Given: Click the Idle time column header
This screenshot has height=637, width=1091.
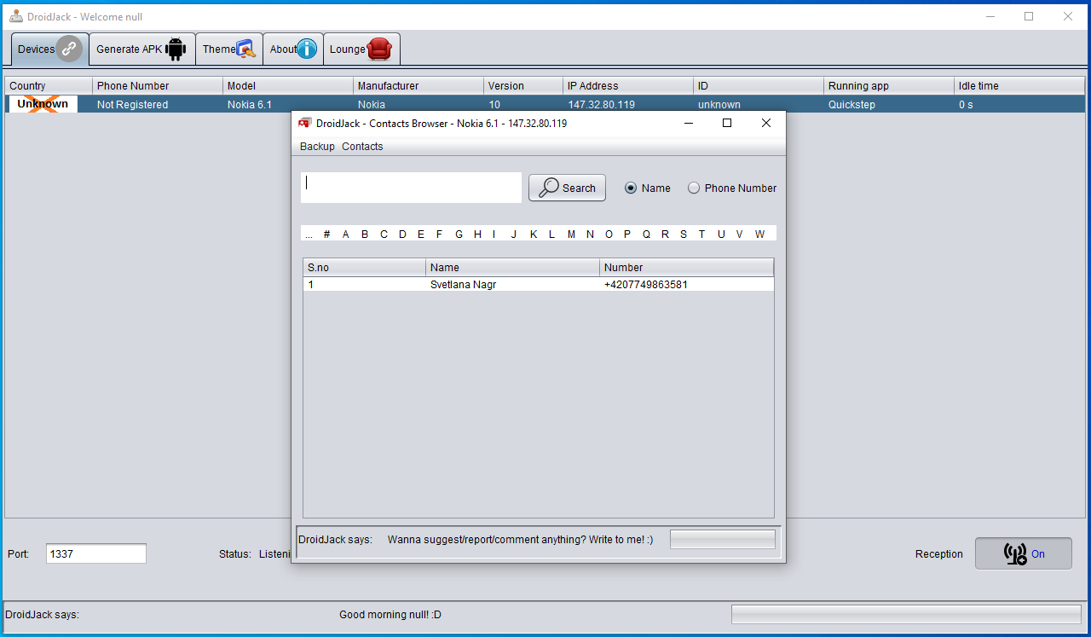Looking at the screenshot, I should 1019,85.
